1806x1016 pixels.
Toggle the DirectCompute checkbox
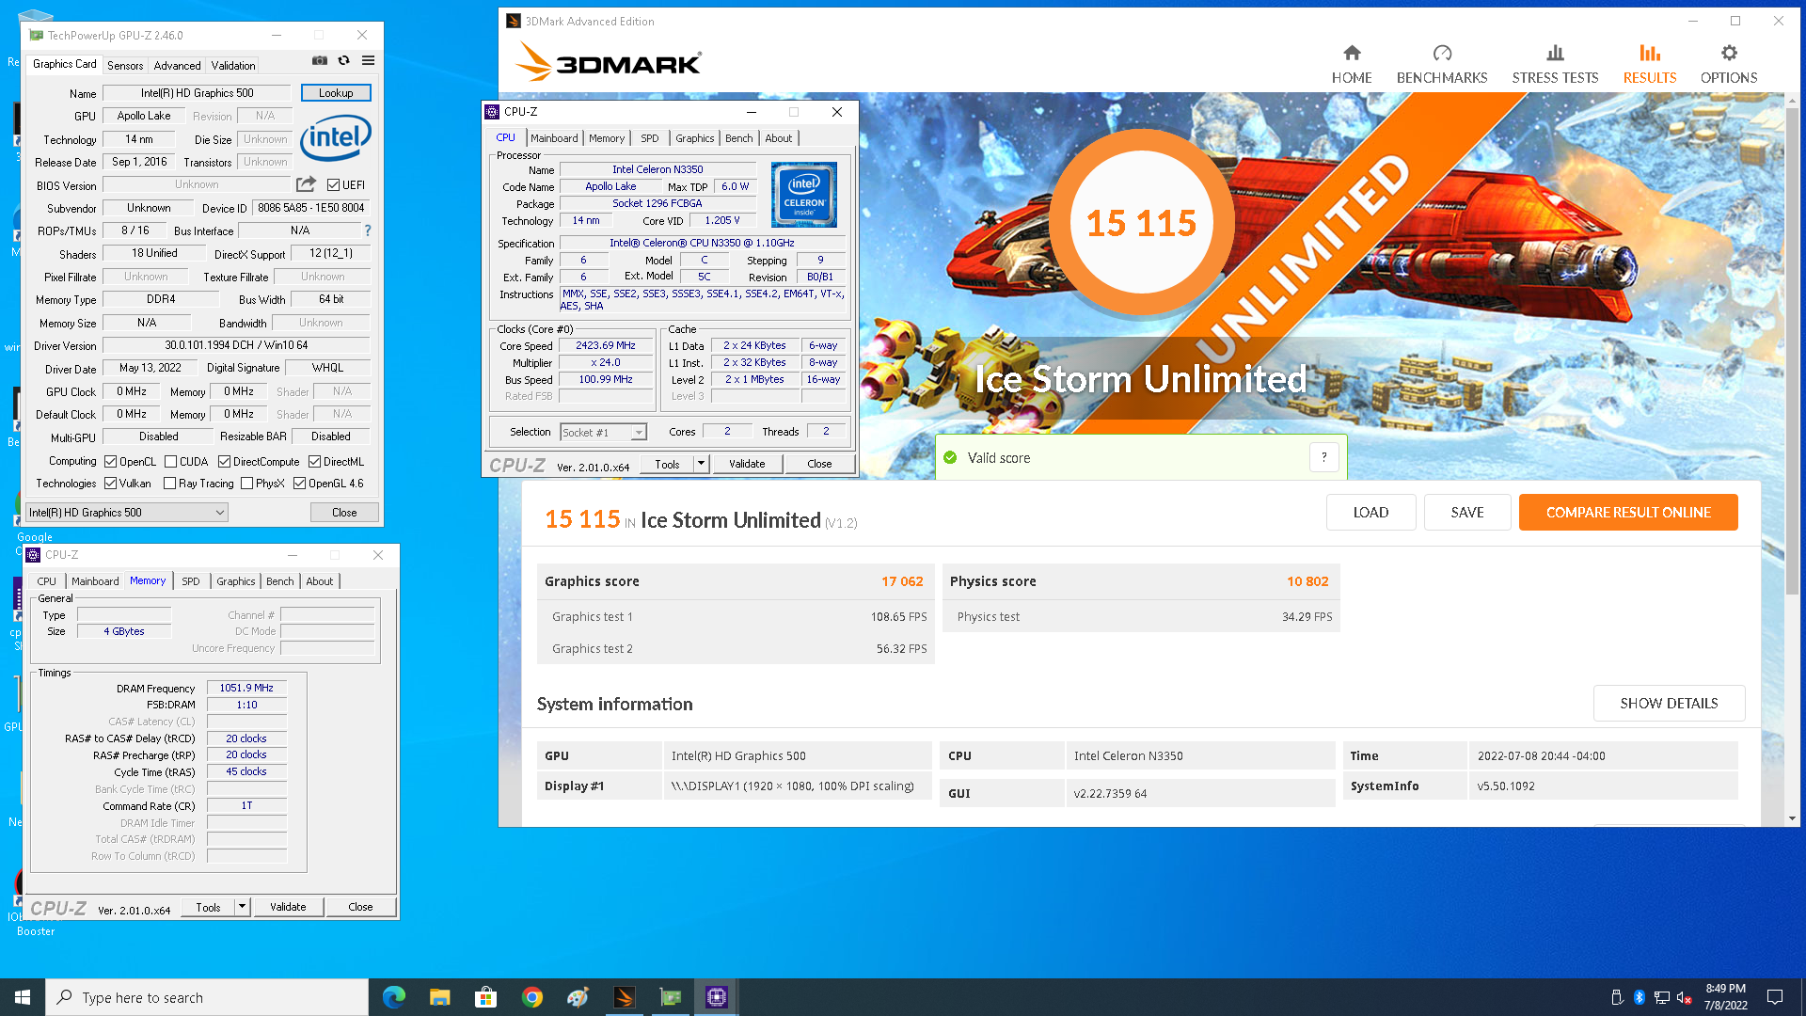[x=225, y=462]
